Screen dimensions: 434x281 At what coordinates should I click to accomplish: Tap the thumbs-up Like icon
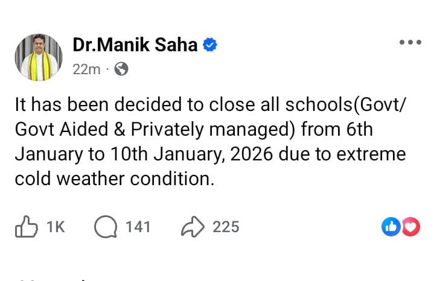[x=25, y=227]
